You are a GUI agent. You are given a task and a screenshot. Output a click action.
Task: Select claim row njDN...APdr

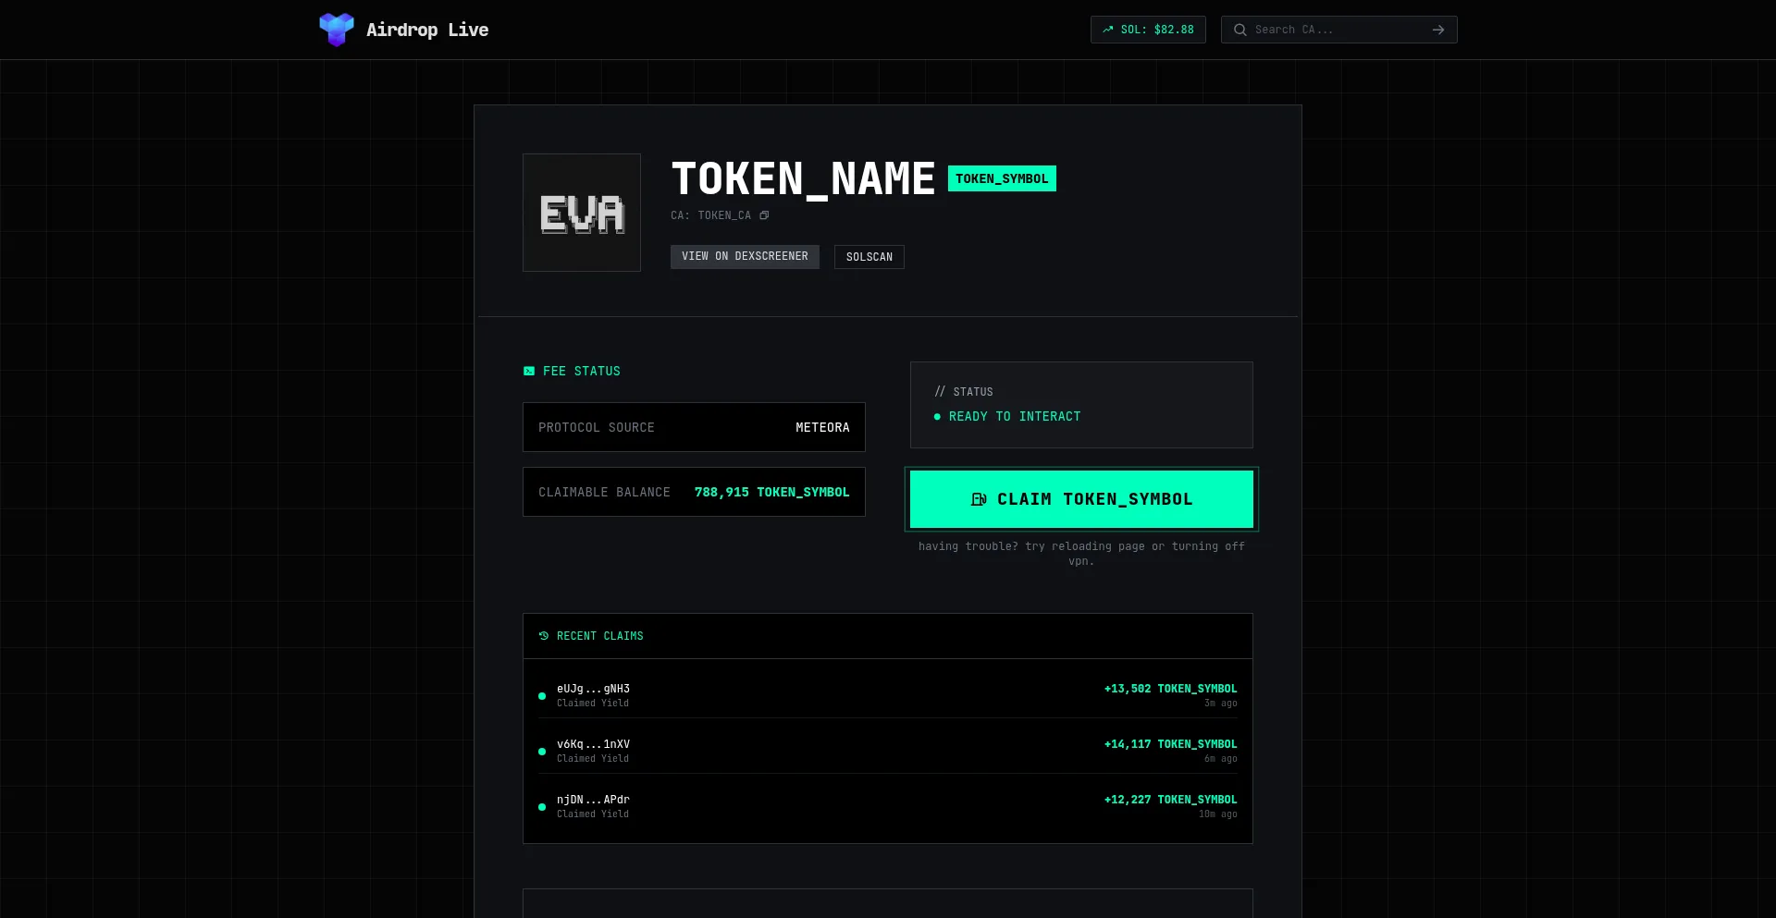point(888,806)
